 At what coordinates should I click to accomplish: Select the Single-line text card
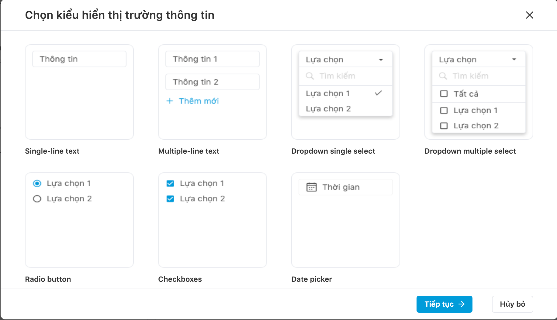[x=79, y=92]
